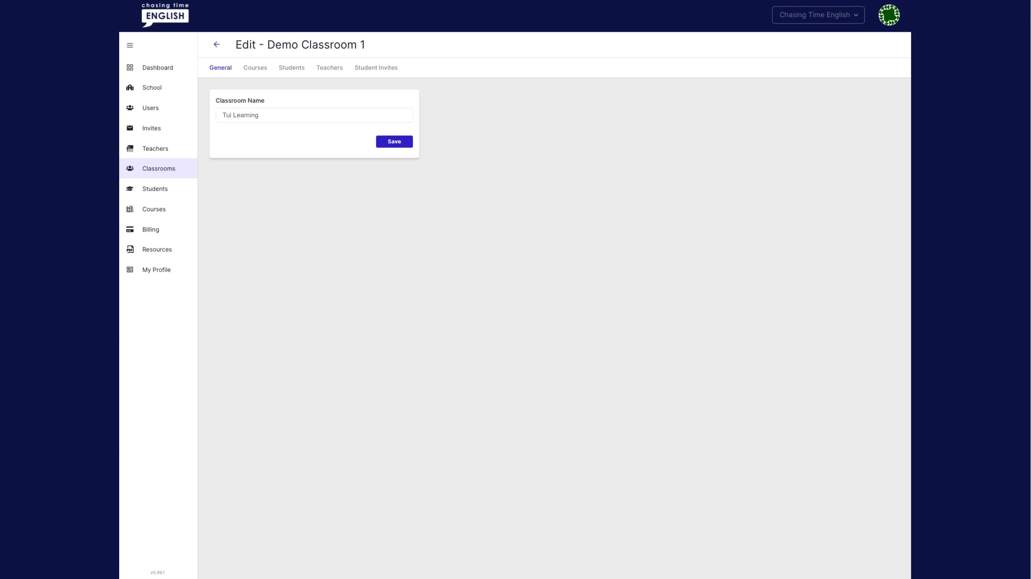This screenshot has height=579, width=1031.
Task: Open the Teachers tab
Action: coord(329,68)
